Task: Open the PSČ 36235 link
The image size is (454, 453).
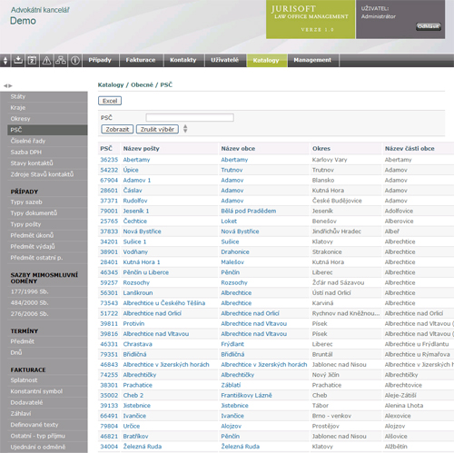Action: 109,160
